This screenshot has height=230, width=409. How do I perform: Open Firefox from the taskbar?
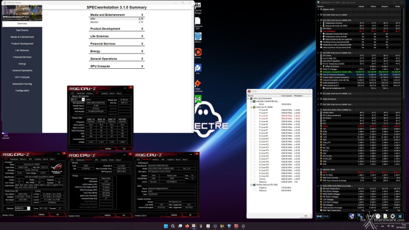pyautogui.click(x=187, y=226)
